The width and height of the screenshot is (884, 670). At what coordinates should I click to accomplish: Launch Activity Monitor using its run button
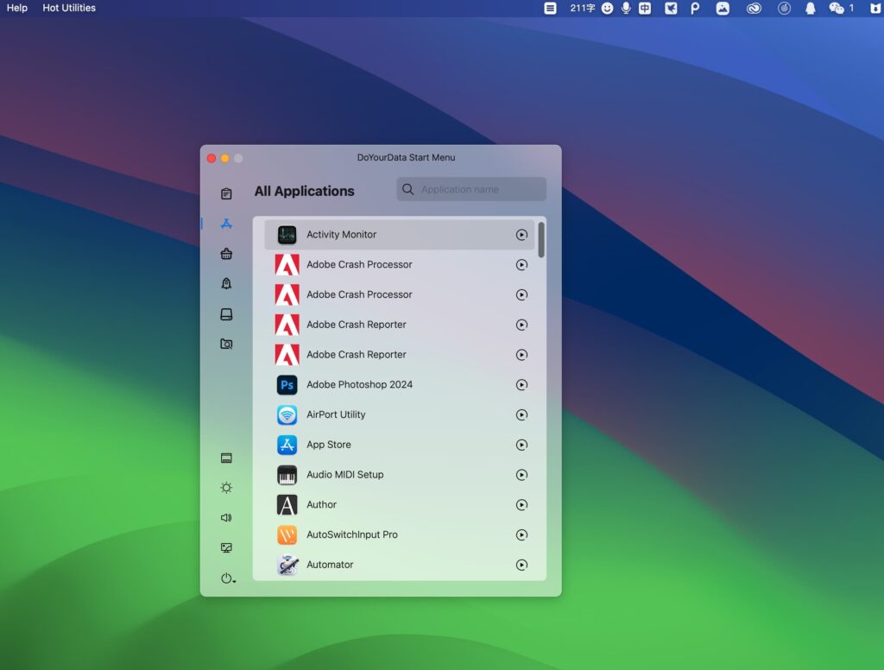coord(521,234)
